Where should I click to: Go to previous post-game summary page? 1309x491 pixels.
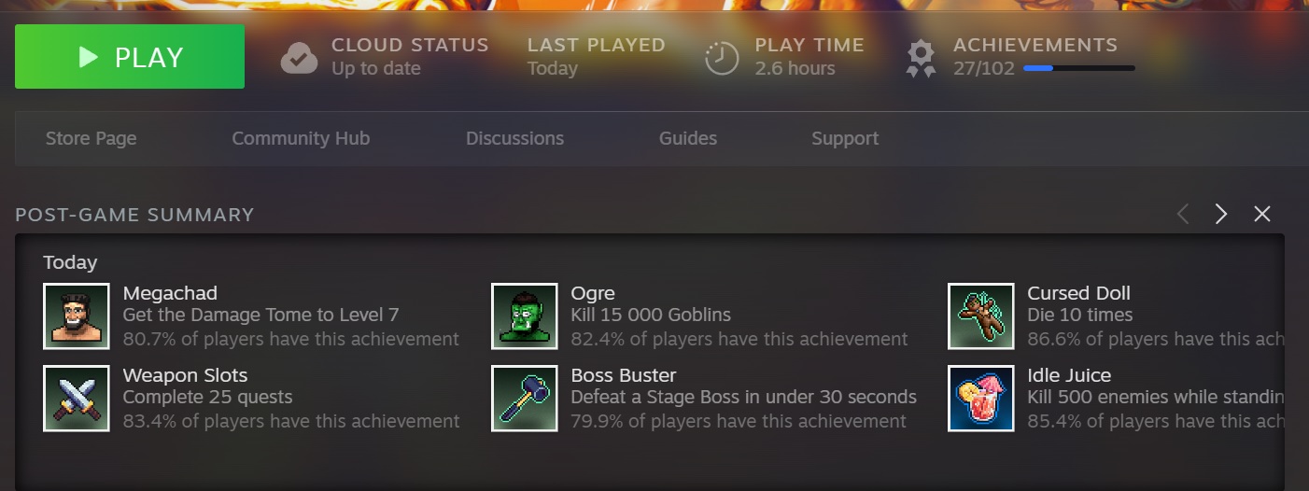tap(1182, 215)
